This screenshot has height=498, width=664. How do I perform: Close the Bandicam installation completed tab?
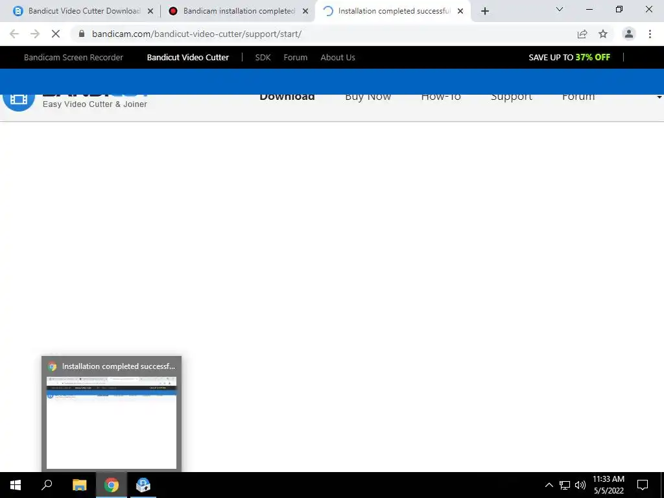(x=305, y=11)
